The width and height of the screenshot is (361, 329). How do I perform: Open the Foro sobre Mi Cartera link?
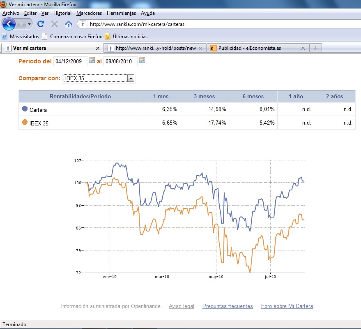(287, 306)
